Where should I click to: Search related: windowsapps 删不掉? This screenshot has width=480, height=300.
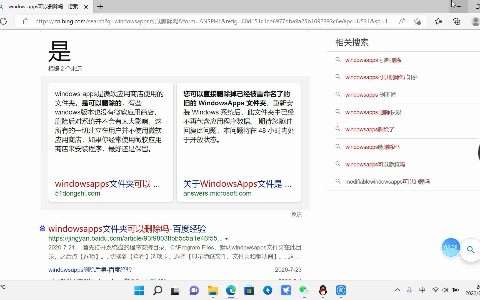click(x=370, y=95)
